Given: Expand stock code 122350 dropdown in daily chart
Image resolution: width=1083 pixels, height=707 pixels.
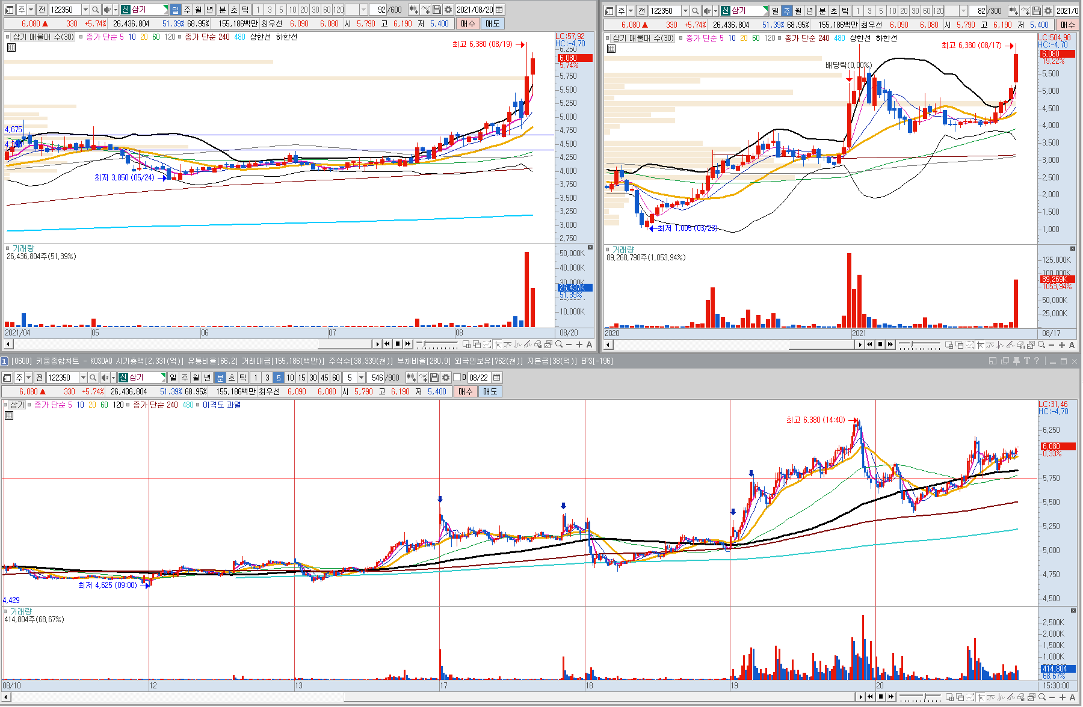Looking at the screenshot, I should (85, 10).
